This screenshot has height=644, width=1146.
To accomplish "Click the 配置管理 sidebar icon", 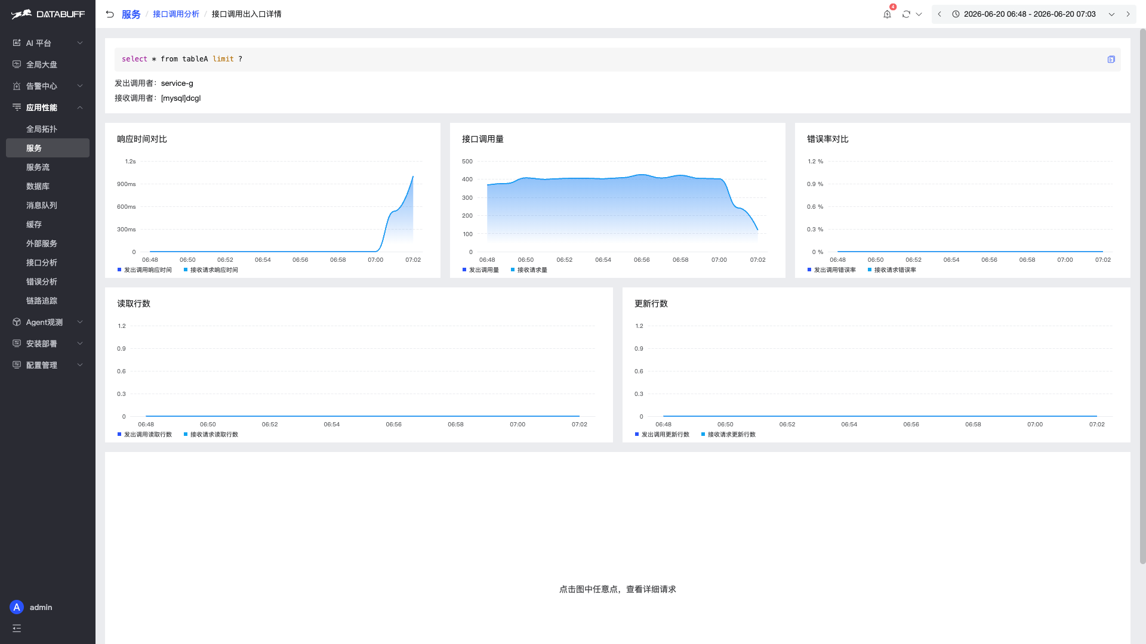I will click(17, 365).
